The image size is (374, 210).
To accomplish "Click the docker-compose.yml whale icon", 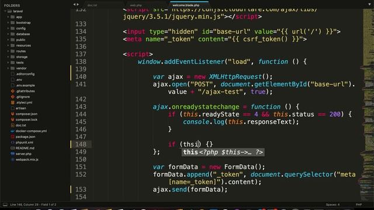I will click(x=13, y=131).
